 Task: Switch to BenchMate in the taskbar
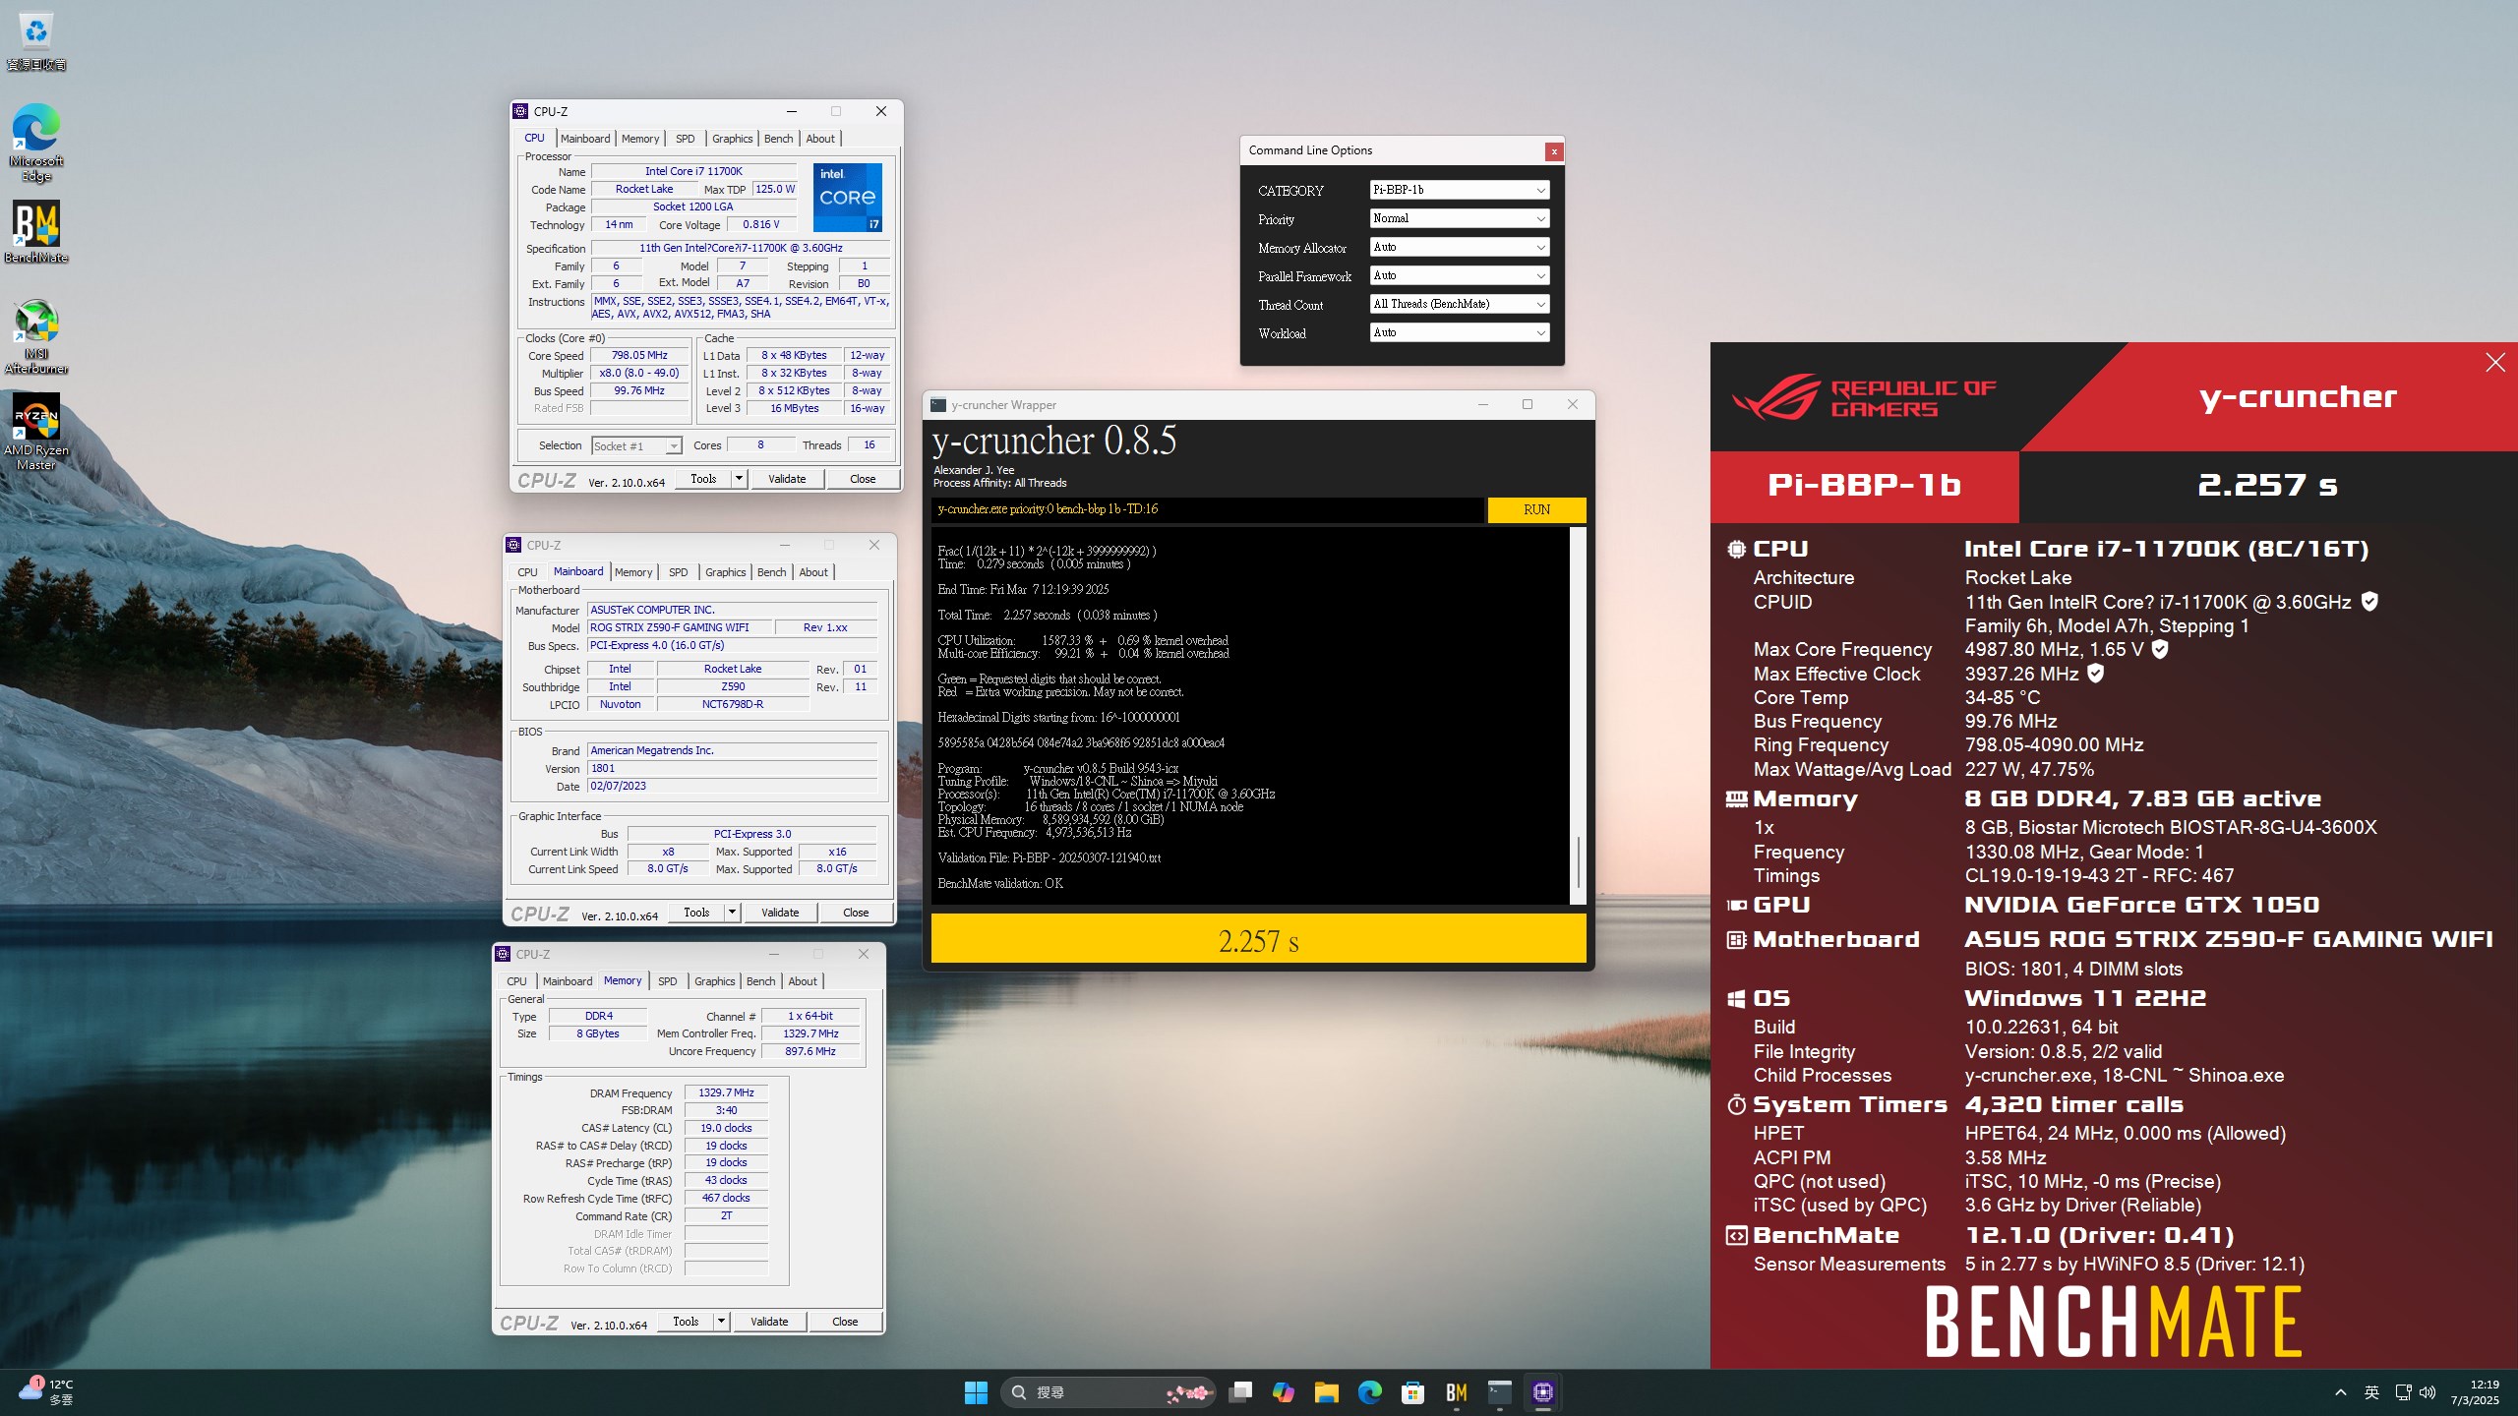(x=1457, y=1391)
